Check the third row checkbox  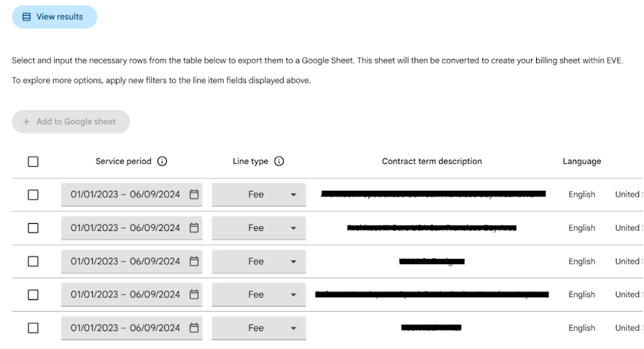(x=33, y=261)
